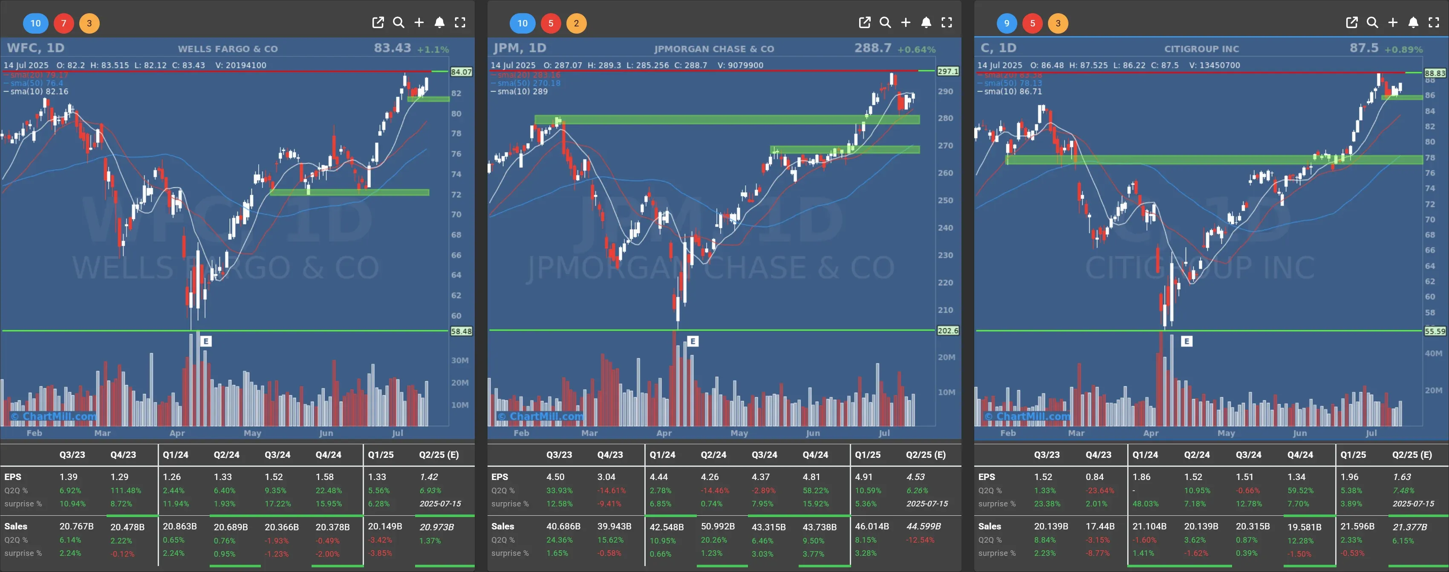
Task: Click orange rating badge 3 on WFC
Action: point(89,23)
